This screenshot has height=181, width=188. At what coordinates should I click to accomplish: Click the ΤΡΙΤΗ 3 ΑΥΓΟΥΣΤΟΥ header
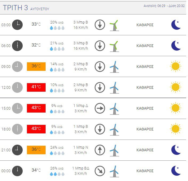[26, 8]
